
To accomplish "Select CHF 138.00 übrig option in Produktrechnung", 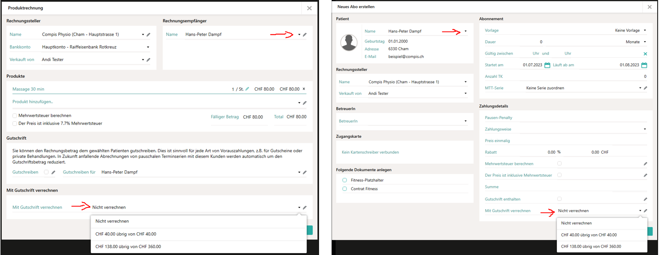I will tap(128, 247).
